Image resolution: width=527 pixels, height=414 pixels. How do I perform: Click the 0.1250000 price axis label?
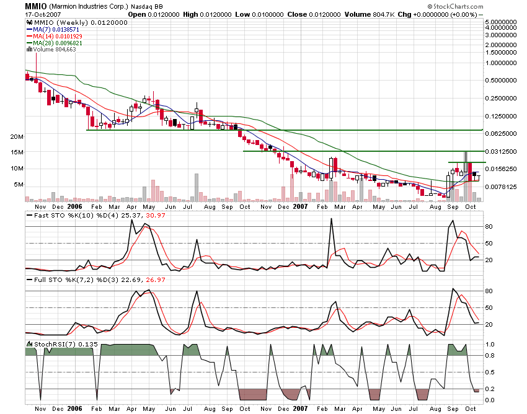point(501,117)
